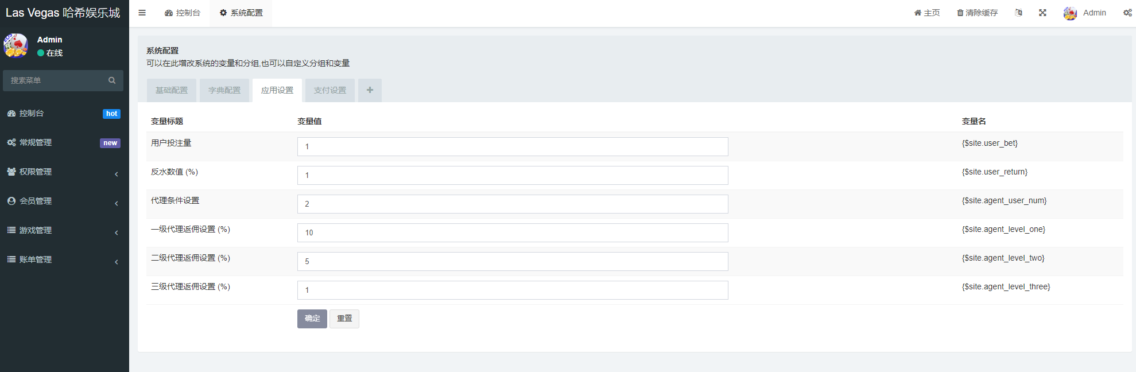Viewport: 1136px width, 372px height.
Task: Switch to the 基础配置 tab
Action: tap(172, 90)
